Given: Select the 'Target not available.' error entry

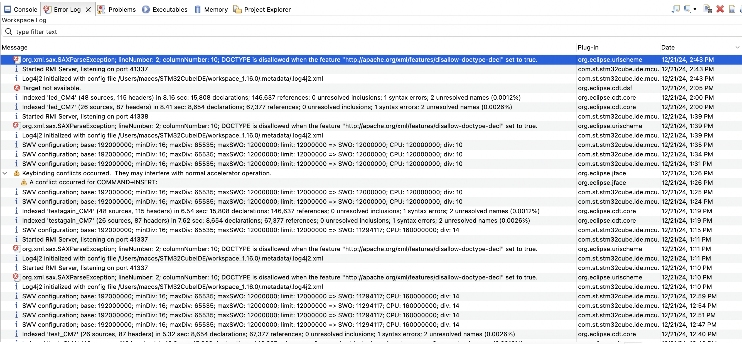Looking at the screenshot, I should point(51,88).
